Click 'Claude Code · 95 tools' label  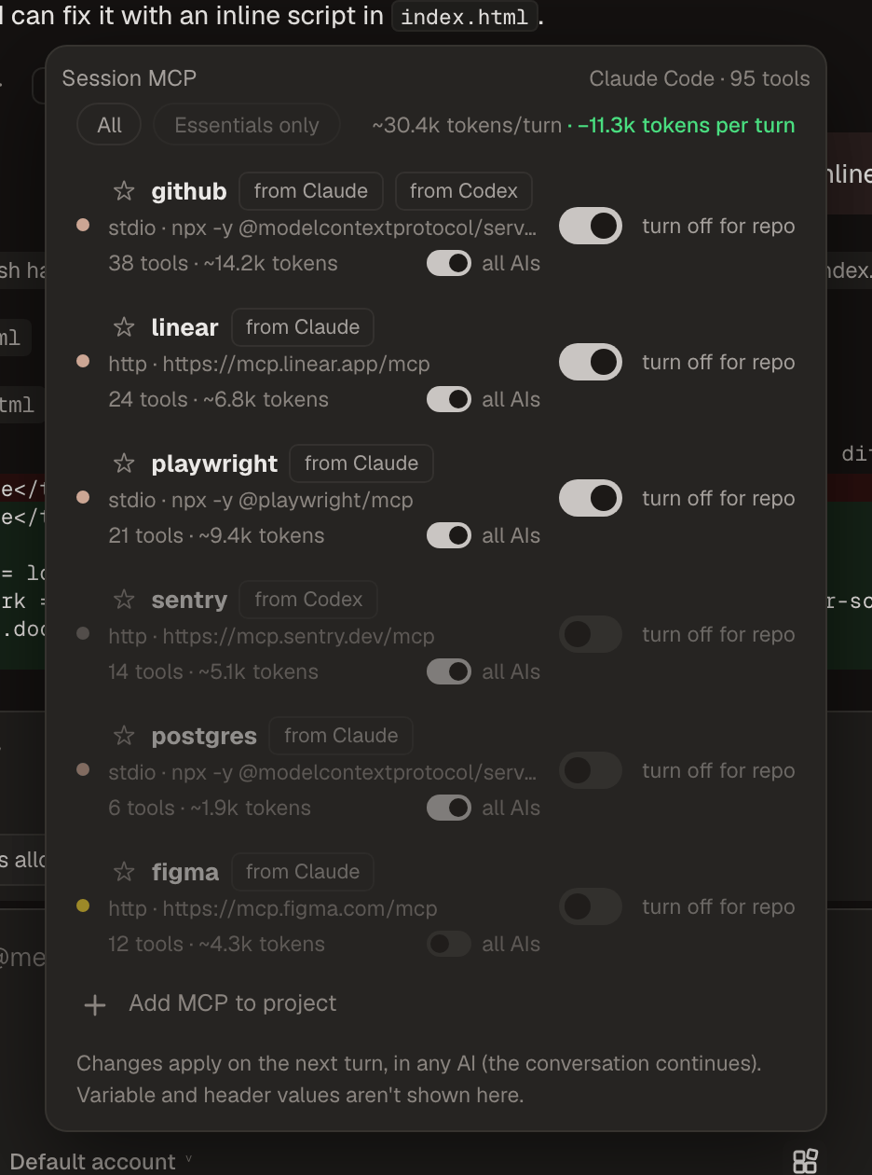700,78
